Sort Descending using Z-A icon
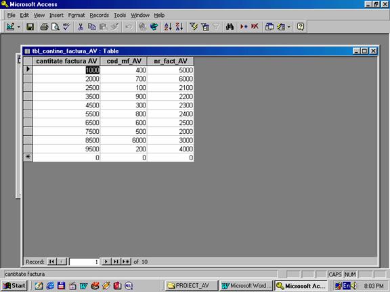Screen dimensions: 390x292 (x=179, y=26)
